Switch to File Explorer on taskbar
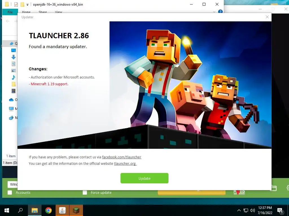 pyautogui.click(x=34, y=210)
